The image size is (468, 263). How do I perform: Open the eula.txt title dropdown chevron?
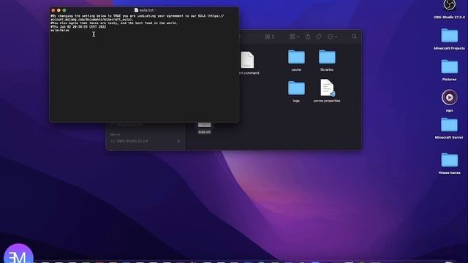[x=156, y=10]
